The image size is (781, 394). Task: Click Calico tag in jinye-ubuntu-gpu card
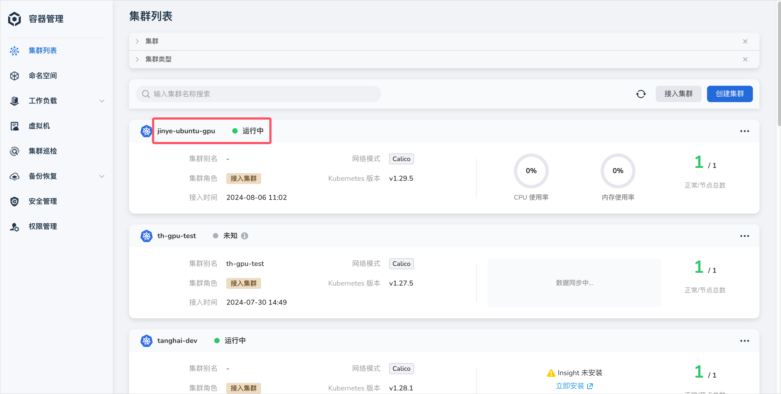pos(401,159)
